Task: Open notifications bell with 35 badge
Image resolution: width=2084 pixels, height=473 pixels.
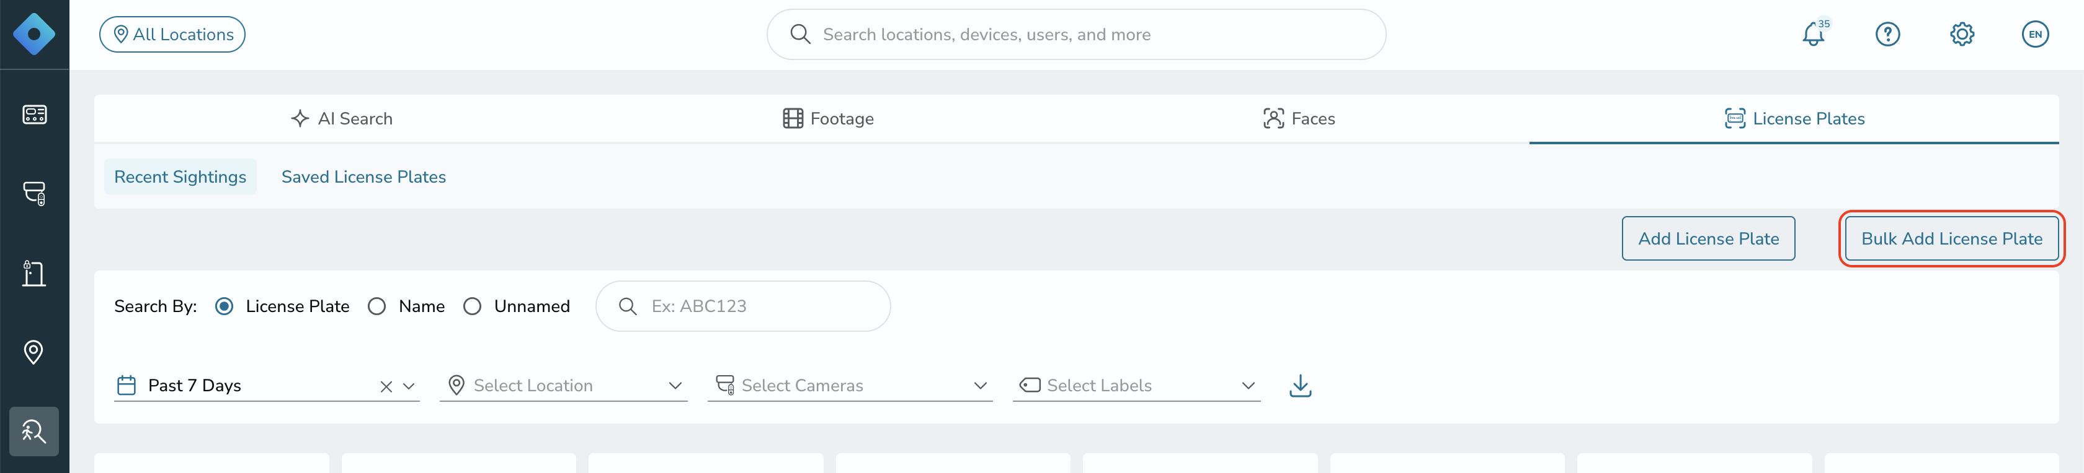Action: 1814,34
